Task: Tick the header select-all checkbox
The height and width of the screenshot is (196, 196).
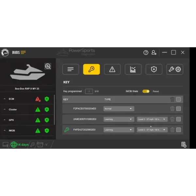Action: pos(178,100)
